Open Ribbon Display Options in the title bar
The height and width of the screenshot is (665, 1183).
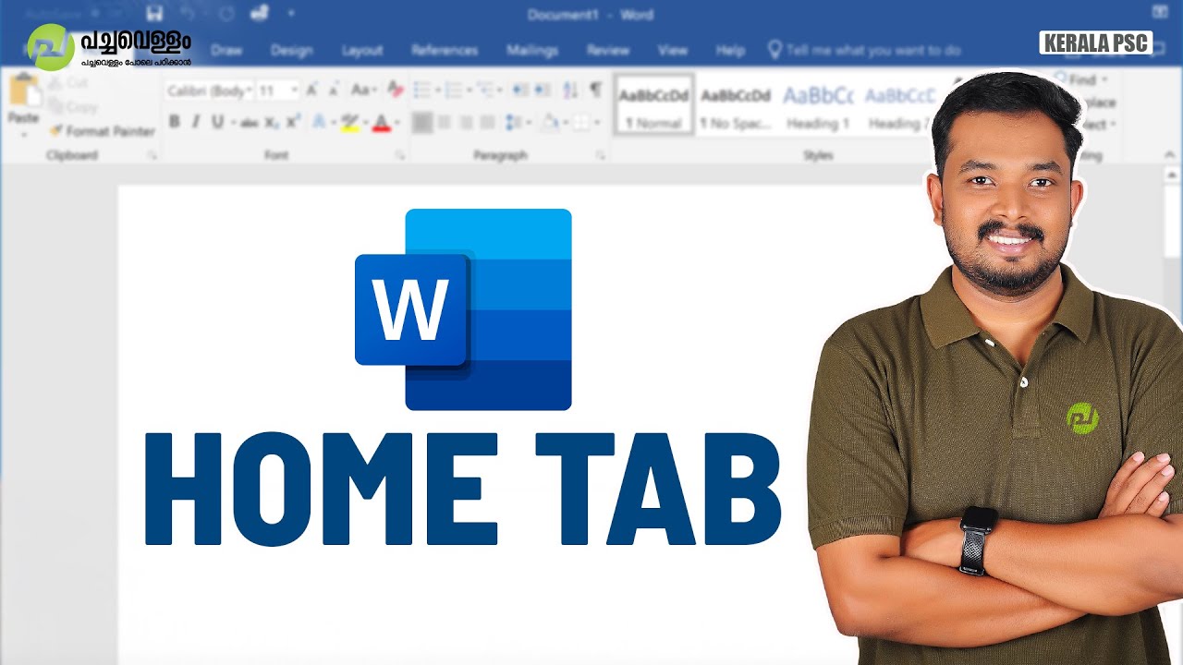[x=1160, y=11]
